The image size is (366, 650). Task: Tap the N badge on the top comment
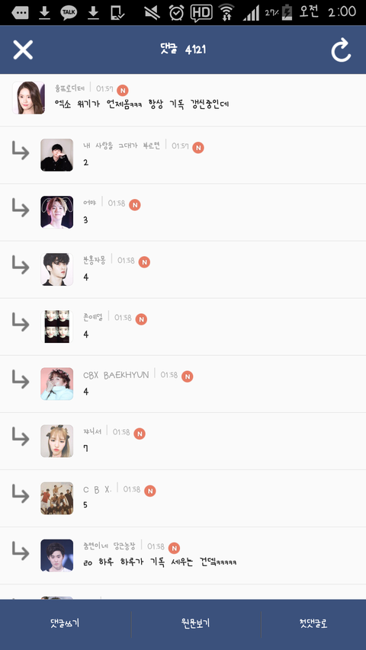point(123,90)
